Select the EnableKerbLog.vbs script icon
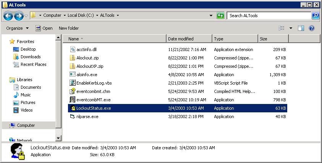 [x=73, y=83]
